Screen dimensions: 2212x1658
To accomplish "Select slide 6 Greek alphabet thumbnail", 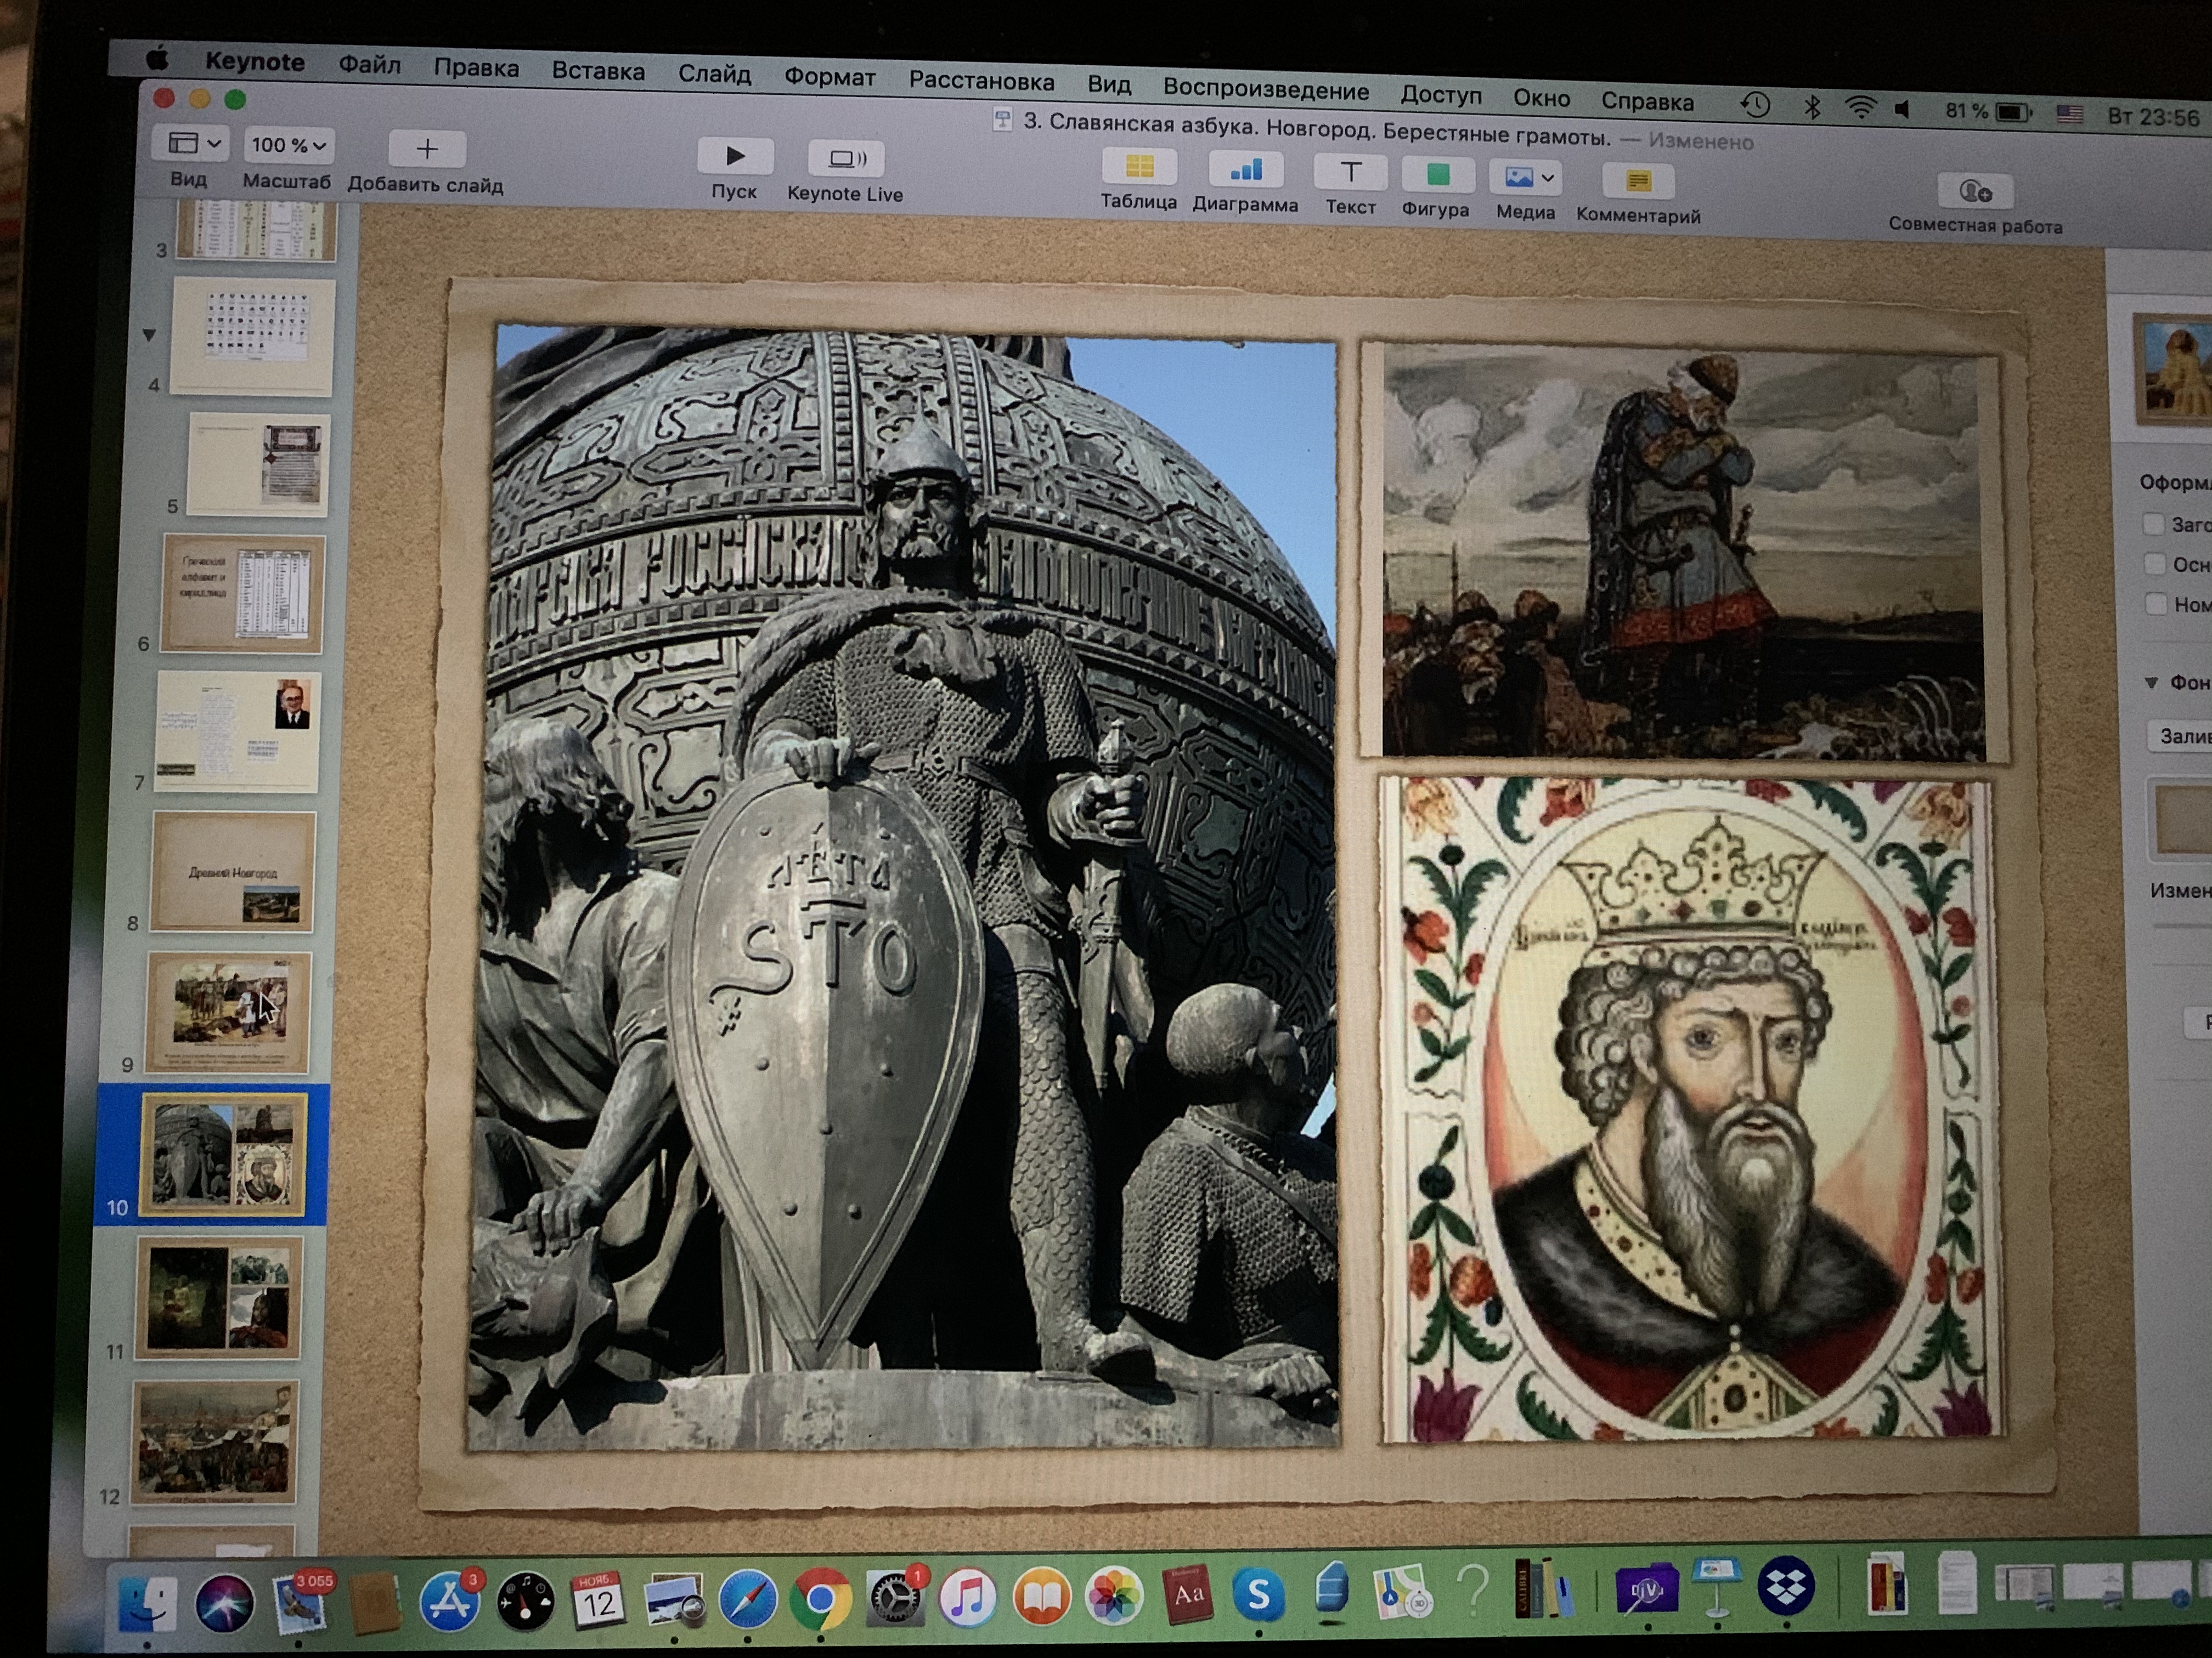I will (x=243, y=594).
